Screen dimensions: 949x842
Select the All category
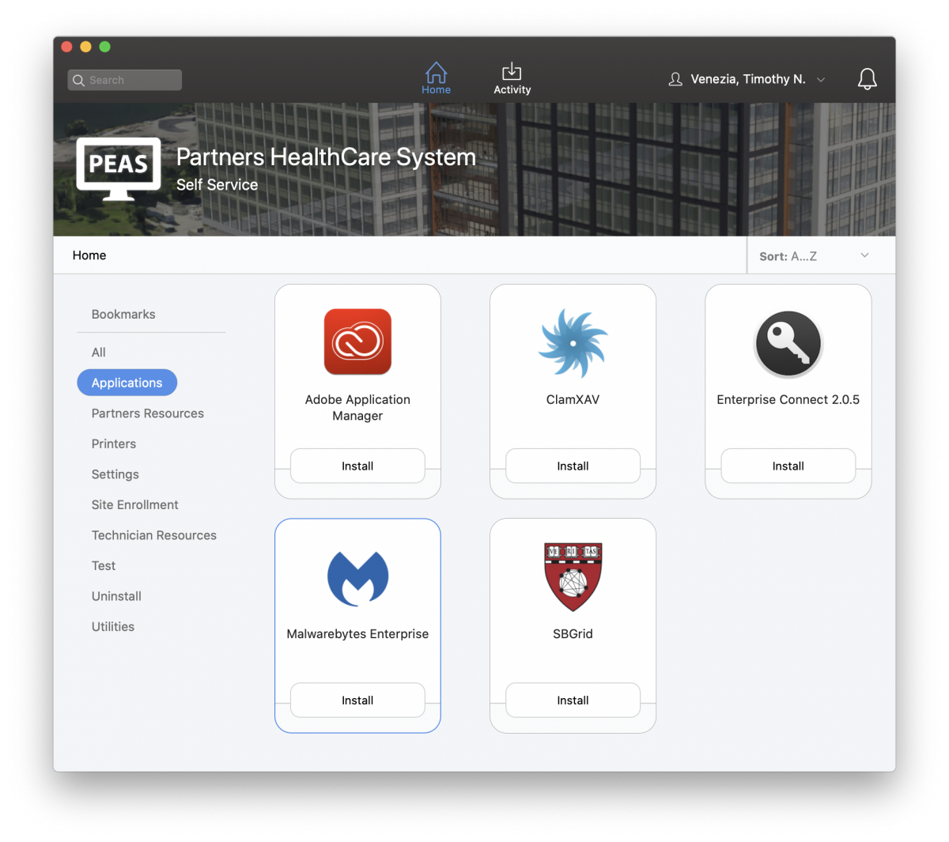pyautogui.click(x=98, y=353)
